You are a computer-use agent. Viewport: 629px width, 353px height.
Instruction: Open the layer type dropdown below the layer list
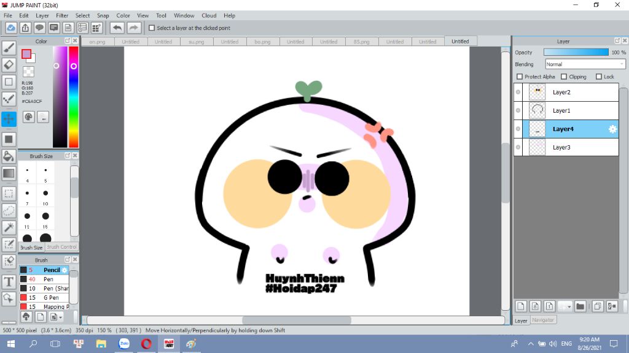pos(565,306)
